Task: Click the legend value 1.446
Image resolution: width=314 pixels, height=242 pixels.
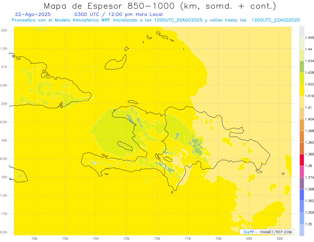Action: click(x=310, y=38)
